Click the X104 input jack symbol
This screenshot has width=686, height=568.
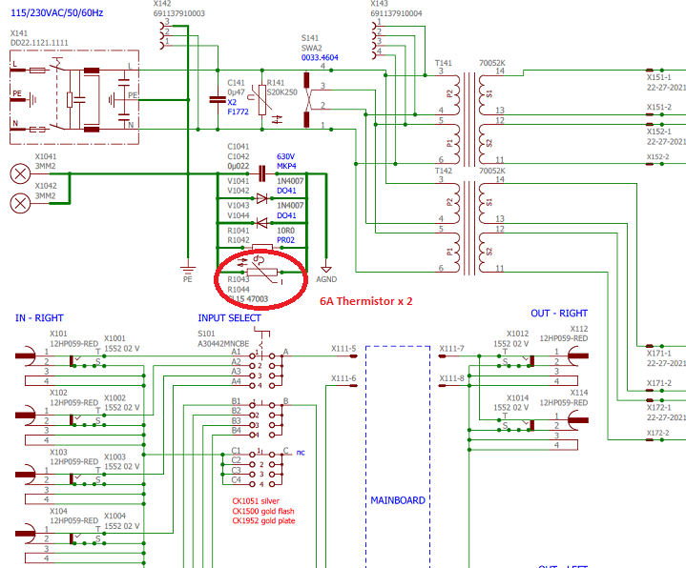tap(26, 534)
